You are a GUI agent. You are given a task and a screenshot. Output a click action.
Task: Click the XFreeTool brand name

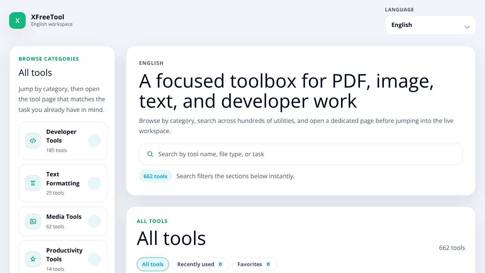[47, 17]
